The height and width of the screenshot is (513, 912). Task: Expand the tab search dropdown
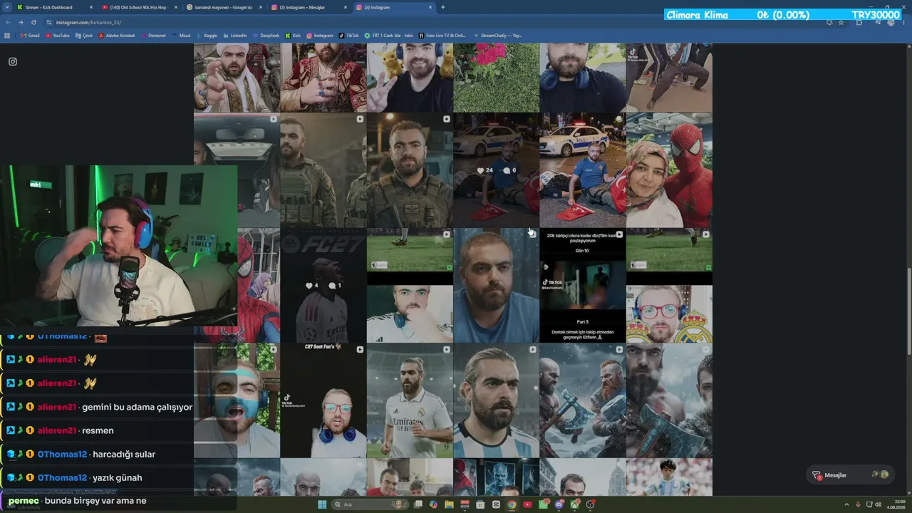coord(7,7)
